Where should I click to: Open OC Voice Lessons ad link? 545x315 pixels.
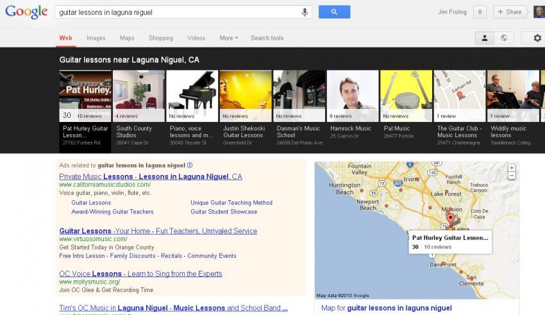[x=140, y=274]
